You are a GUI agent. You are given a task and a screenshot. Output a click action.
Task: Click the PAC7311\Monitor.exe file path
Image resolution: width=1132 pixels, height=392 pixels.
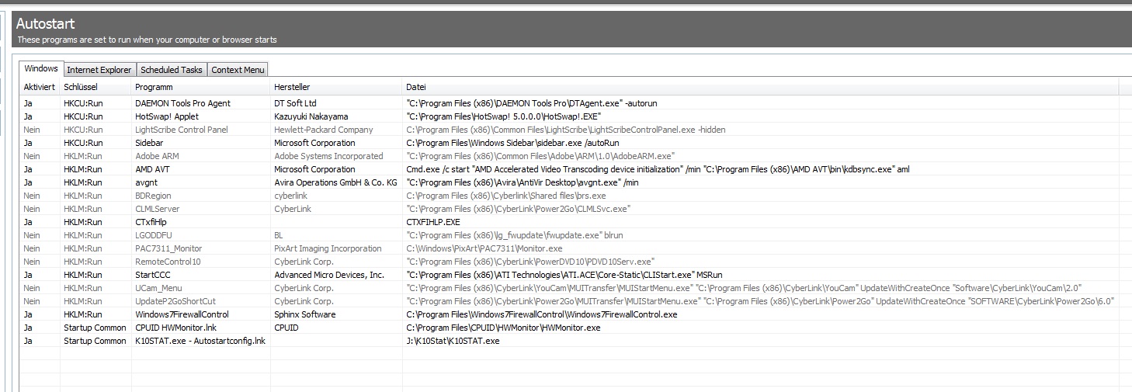point(484,248)
